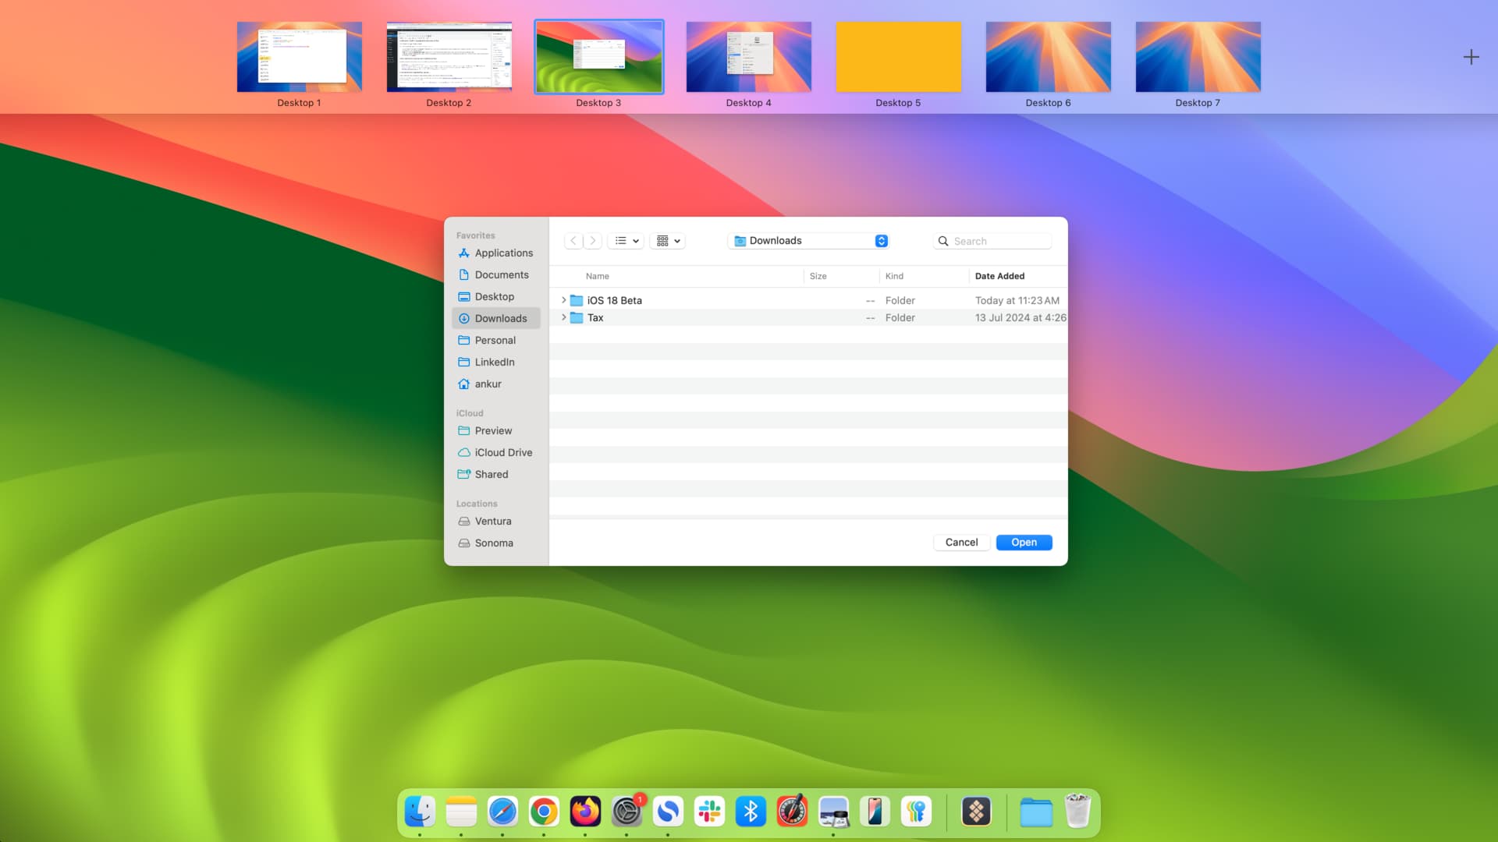Launch Google Chrome from the Dock
Image resolution: width=1498 pixels, height=842 pixels.
544,812
